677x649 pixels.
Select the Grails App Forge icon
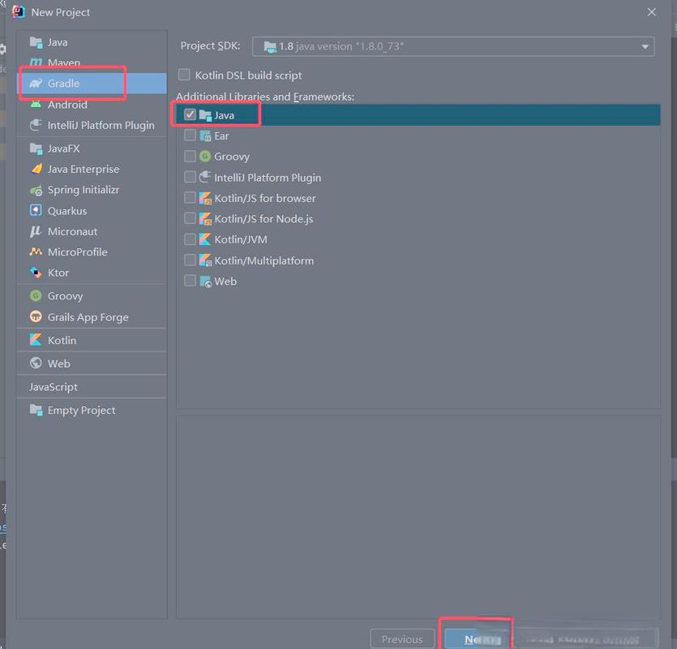click(x=36, y=316)
